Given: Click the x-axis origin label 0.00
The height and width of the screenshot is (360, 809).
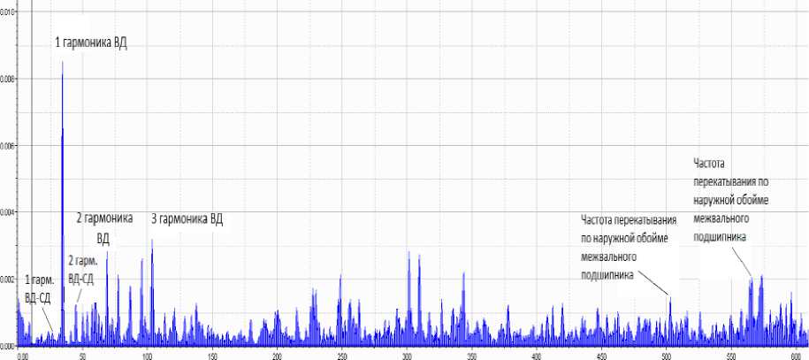Looking at the screenshot, I should 23,356.
